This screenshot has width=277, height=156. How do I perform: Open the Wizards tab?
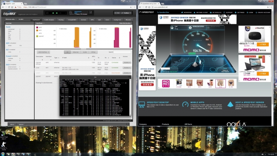pos(128,20)
